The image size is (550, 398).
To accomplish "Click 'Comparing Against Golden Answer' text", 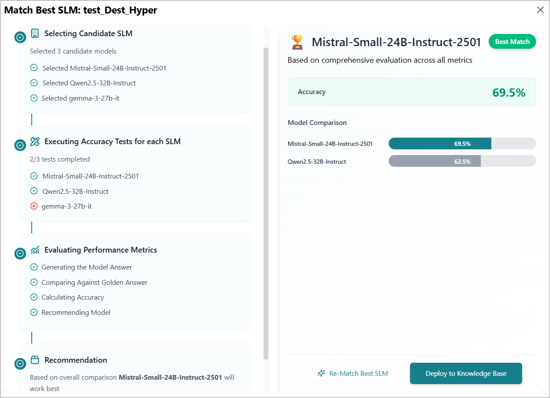I will pyautogui.click(x=94, y=282).
